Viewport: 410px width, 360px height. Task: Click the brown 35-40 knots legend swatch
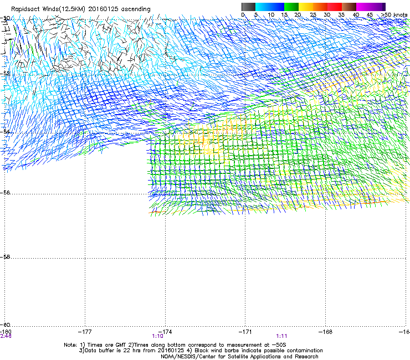(x=349, y=7)
